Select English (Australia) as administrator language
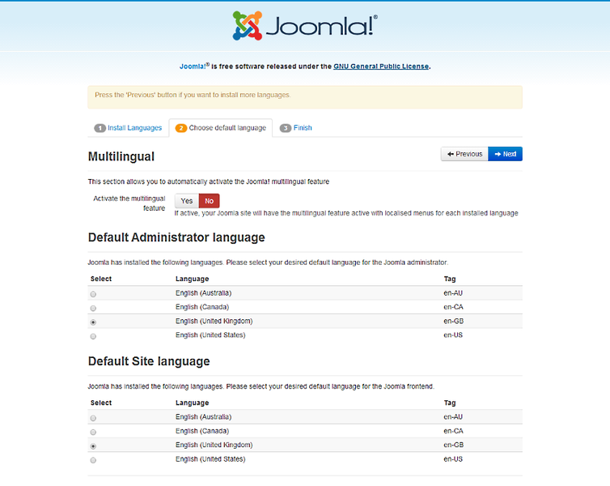 (x=94, y=294)
